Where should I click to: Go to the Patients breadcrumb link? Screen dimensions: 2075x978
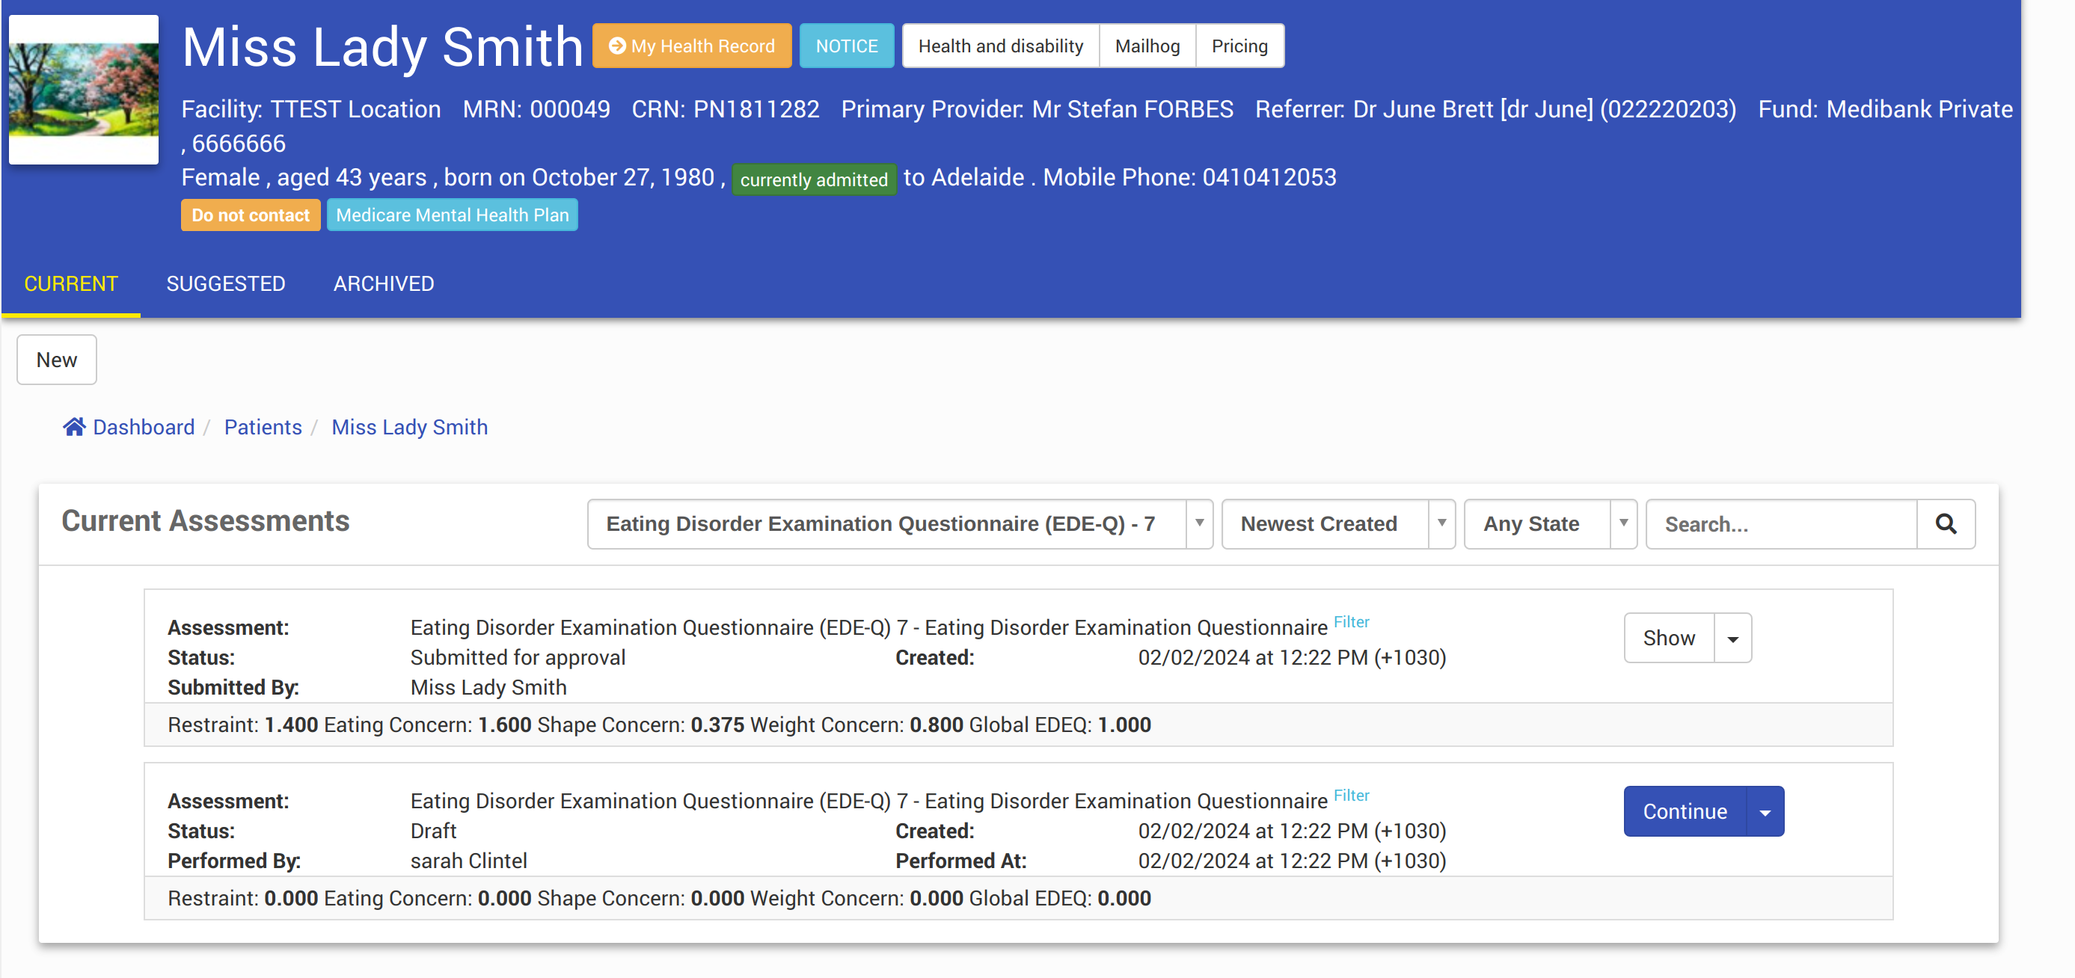[x=263, y=427]
